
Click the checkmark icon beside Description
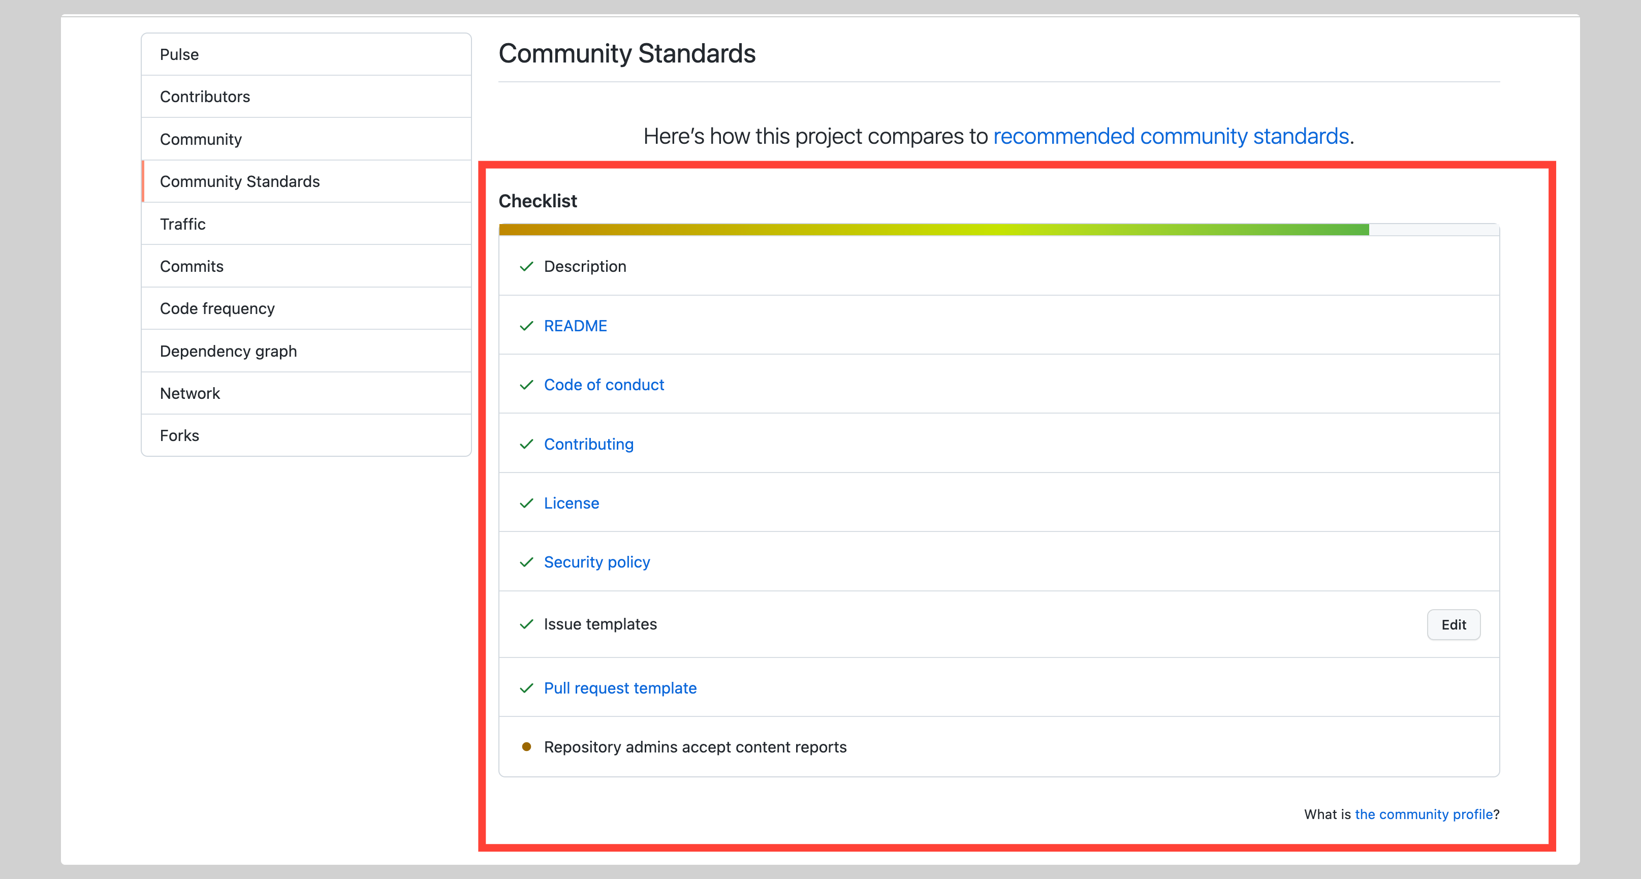(526, 266)
